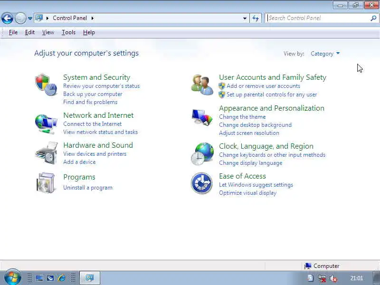This screenshot has width=380, height=285.
Task: Open the muted volume tray icon
Action: (x=334, y=279)
